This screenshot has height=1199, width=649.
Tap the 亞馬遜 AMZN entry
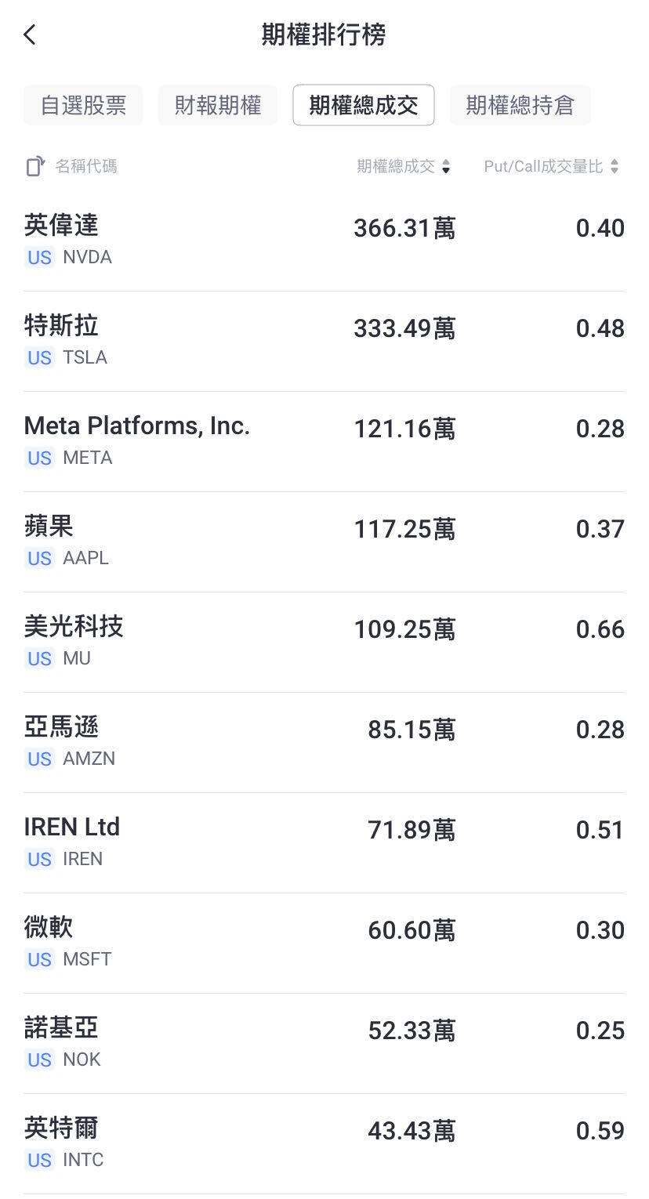tap(324, 743)
